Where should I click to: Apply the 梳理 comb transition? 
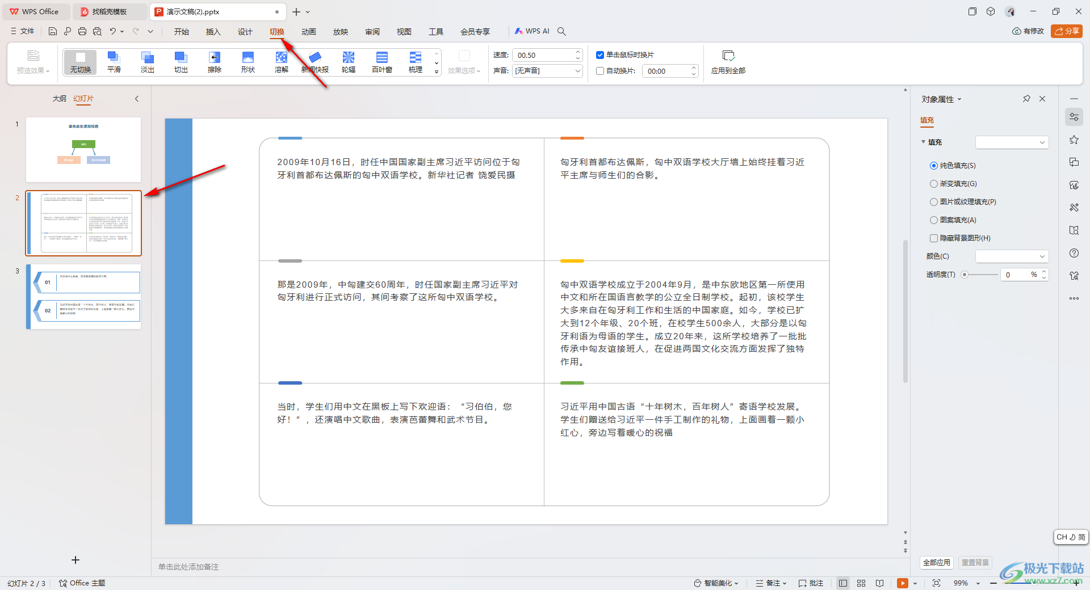[415, 62]
